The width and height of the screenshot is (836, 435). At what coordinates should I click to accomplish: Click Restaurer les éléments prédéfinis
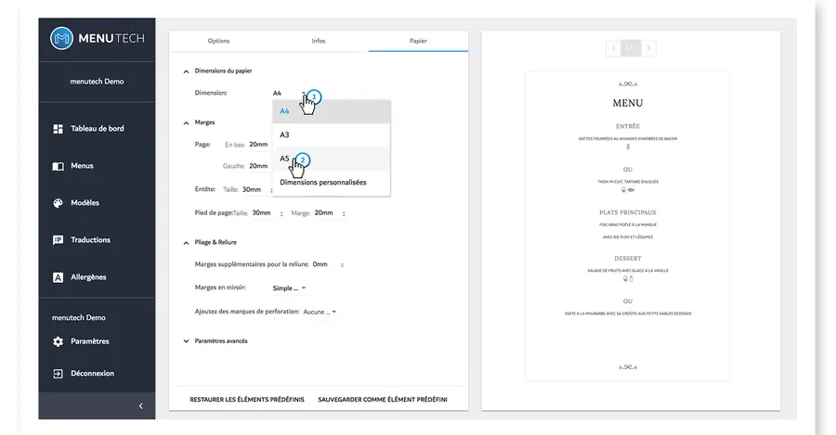pyautogui.click(x=247, y=400)
